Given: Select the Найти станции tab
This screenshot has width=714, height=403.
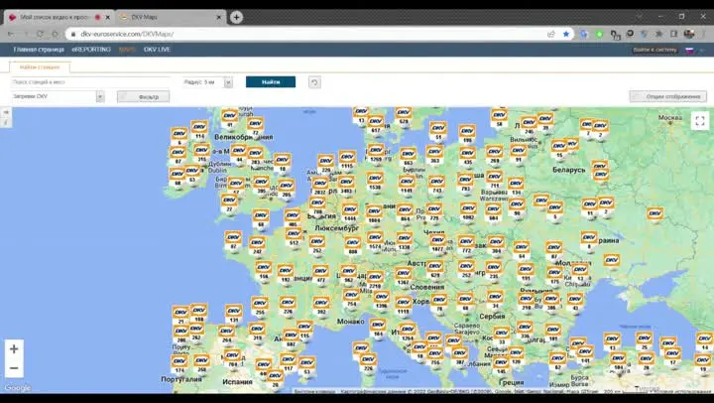Looking at the screenshot, I should (x=40, y=67).
